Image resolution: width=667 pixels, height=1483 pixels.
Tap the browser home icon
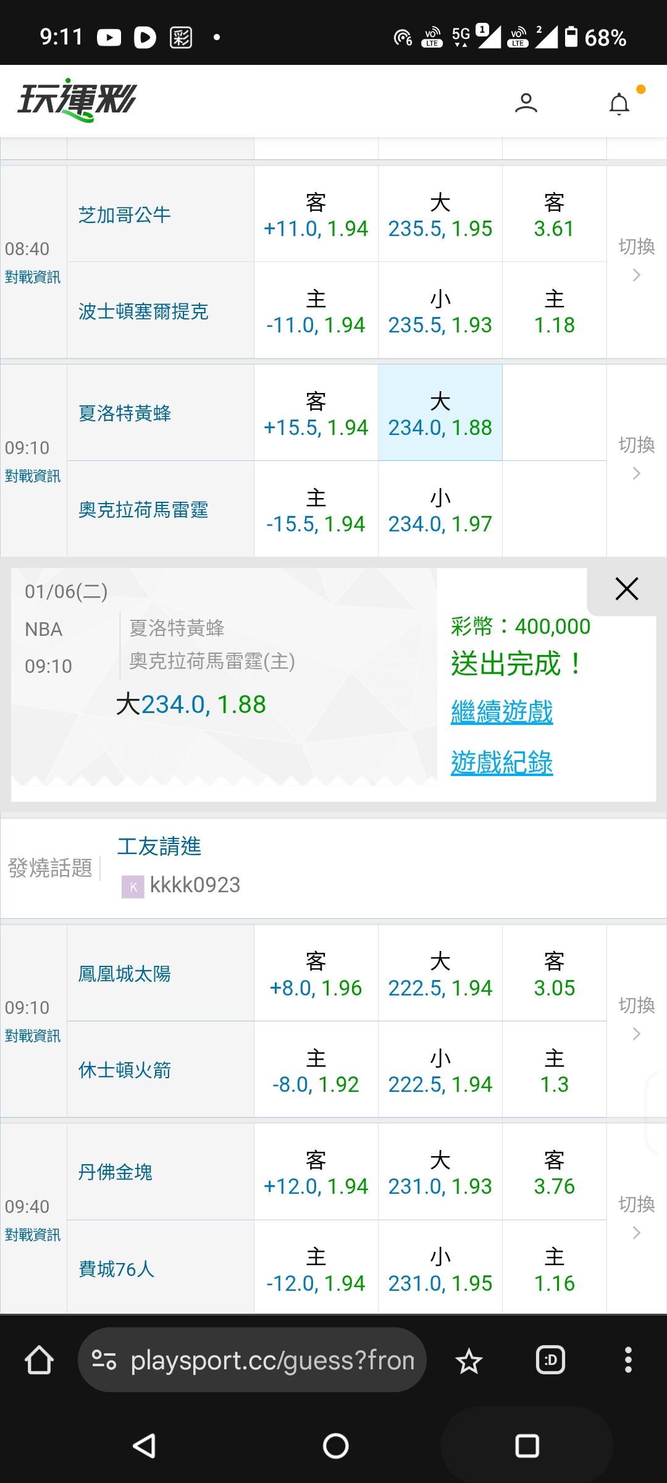(39, 1360)
